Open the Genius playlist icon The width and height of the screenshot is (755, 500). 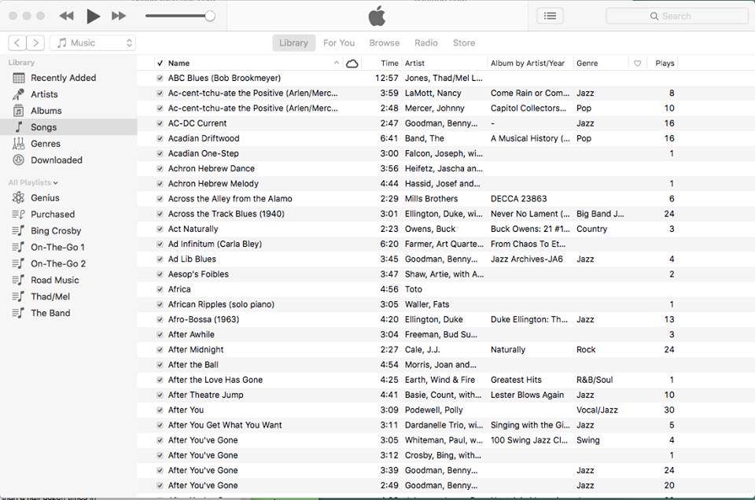(x=18, y=198)
